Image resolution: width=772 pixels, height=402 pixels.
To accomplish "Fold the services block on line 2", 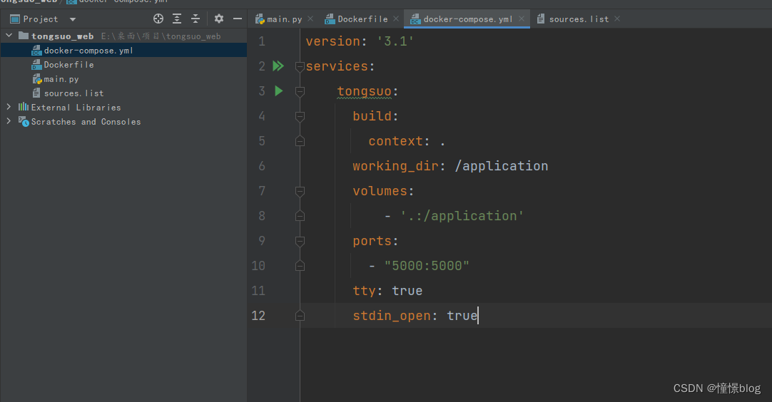I will click(x=300, y=66).
